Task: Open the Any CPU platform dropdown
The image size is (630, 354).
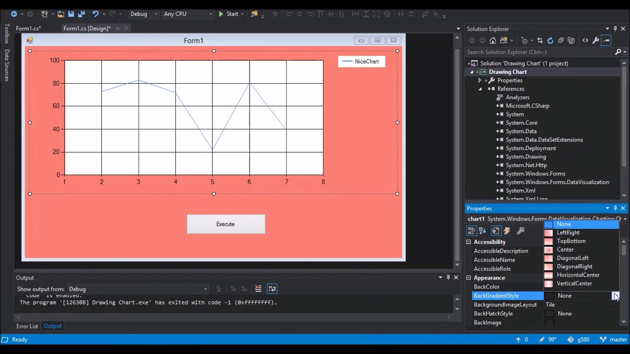Action: point(188,14)
